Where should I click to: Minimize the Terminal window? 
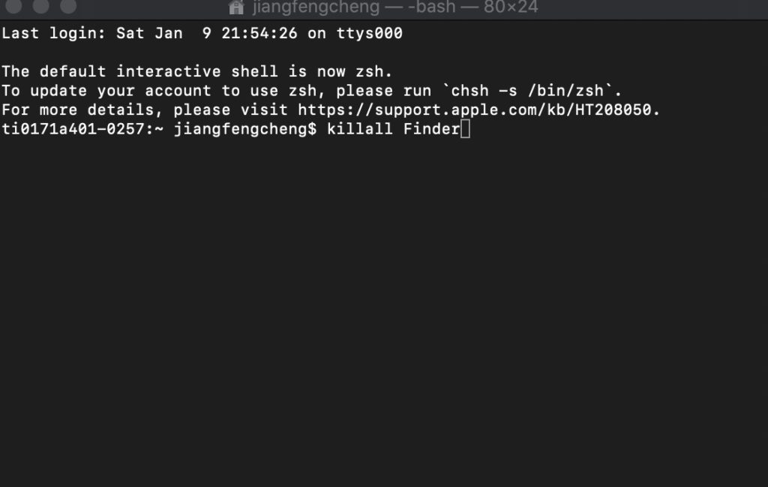click(x=40, y=6)
